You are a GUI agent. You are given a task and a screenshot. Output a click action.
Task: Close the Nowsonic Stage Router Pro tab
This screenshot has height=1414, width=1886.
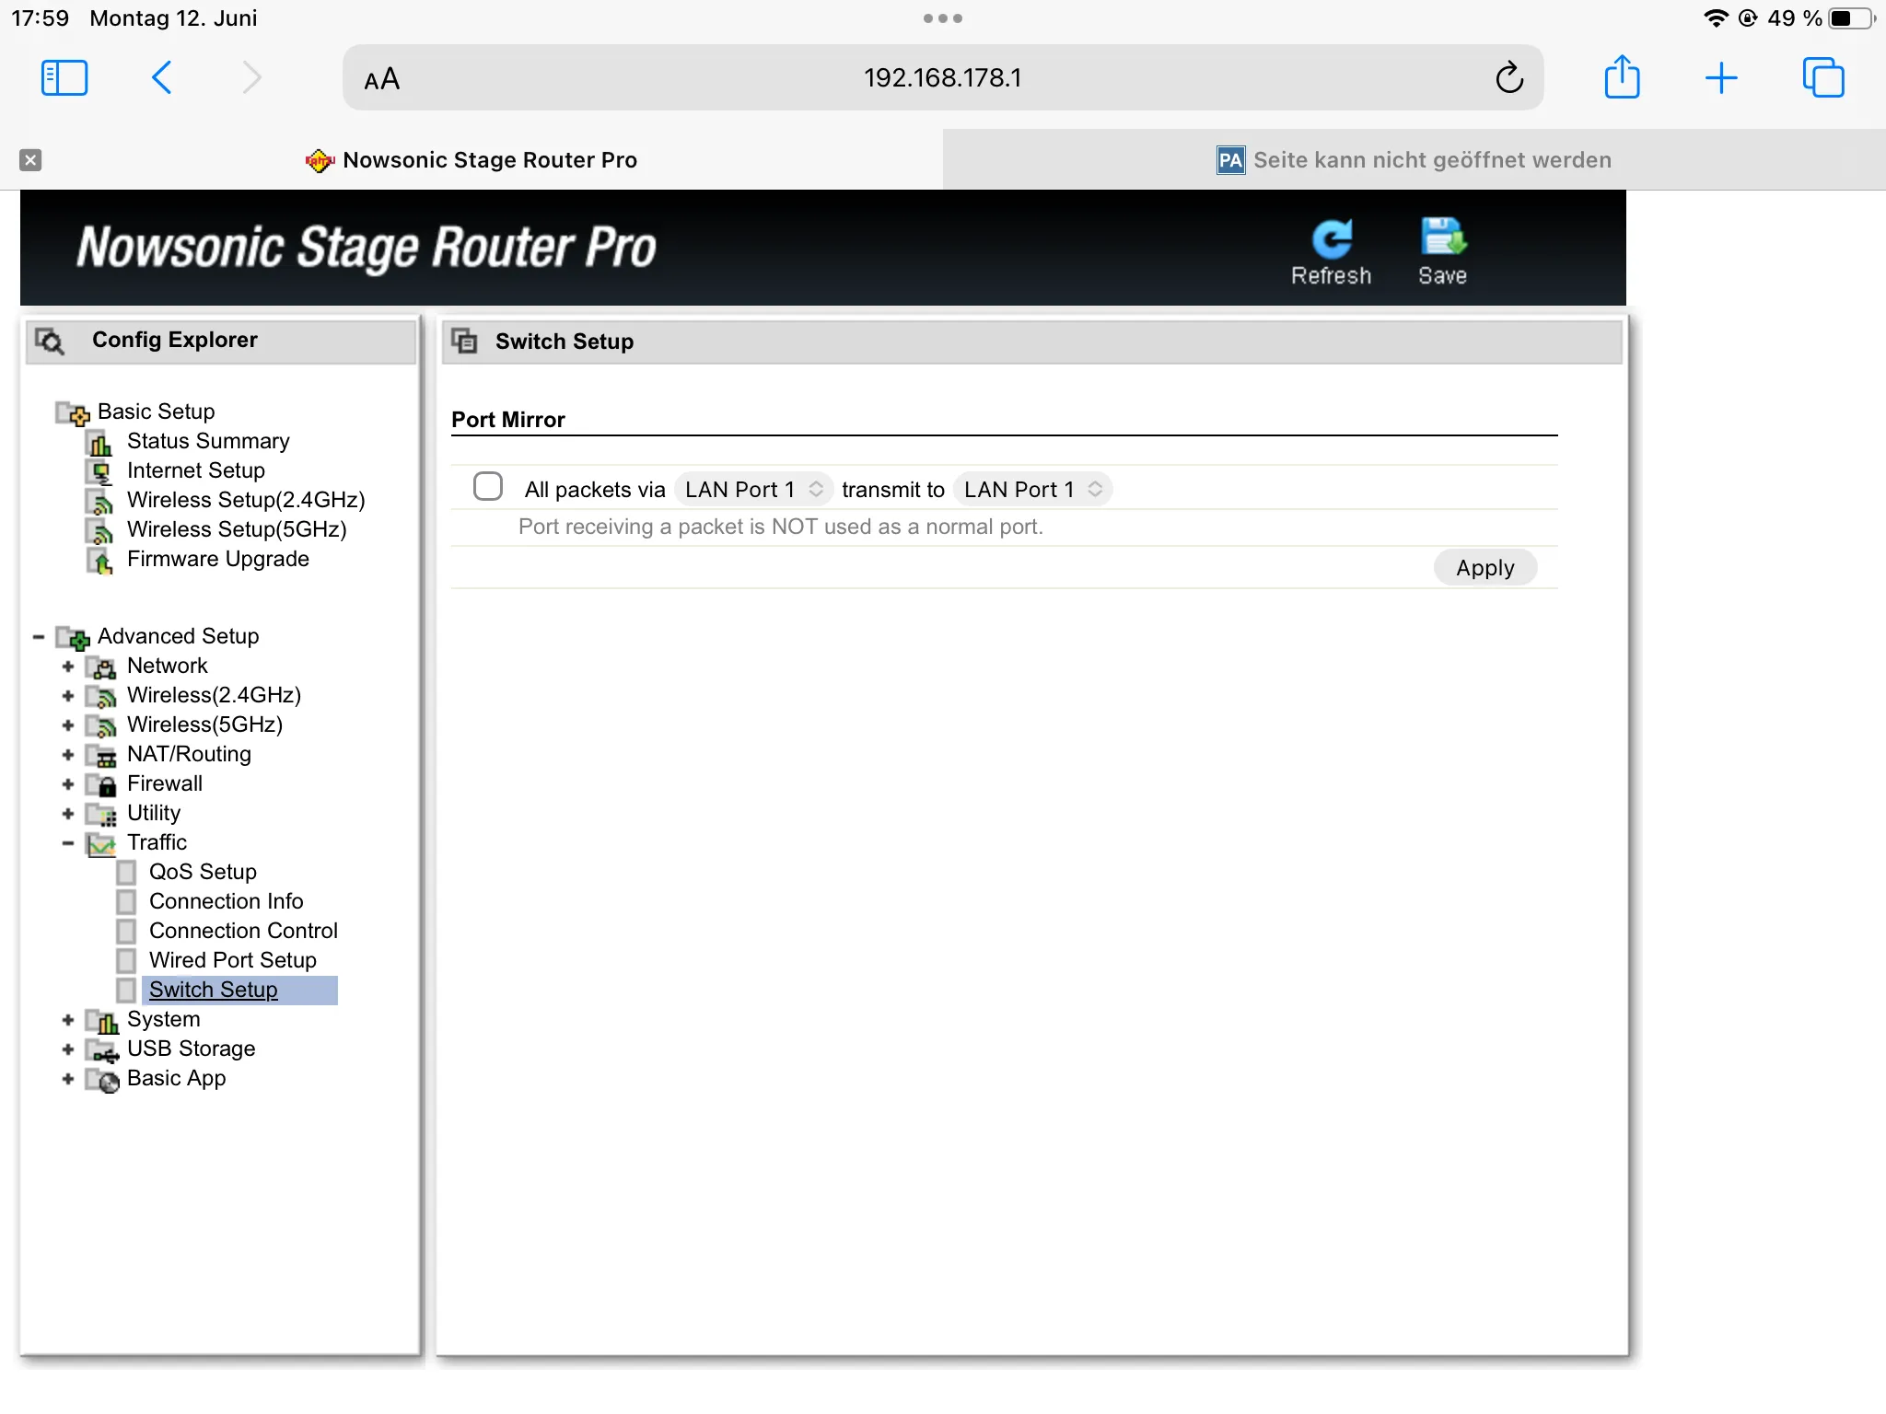click(x=30, y=160)
